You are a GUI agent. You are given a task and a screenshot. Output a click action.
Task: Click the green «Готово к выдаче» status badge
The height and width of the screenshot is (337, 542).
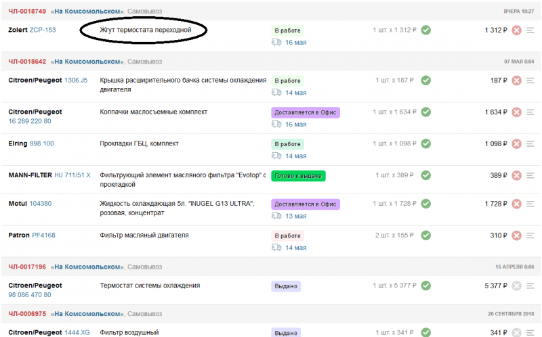pyautogui.click(x=298, y=176)
